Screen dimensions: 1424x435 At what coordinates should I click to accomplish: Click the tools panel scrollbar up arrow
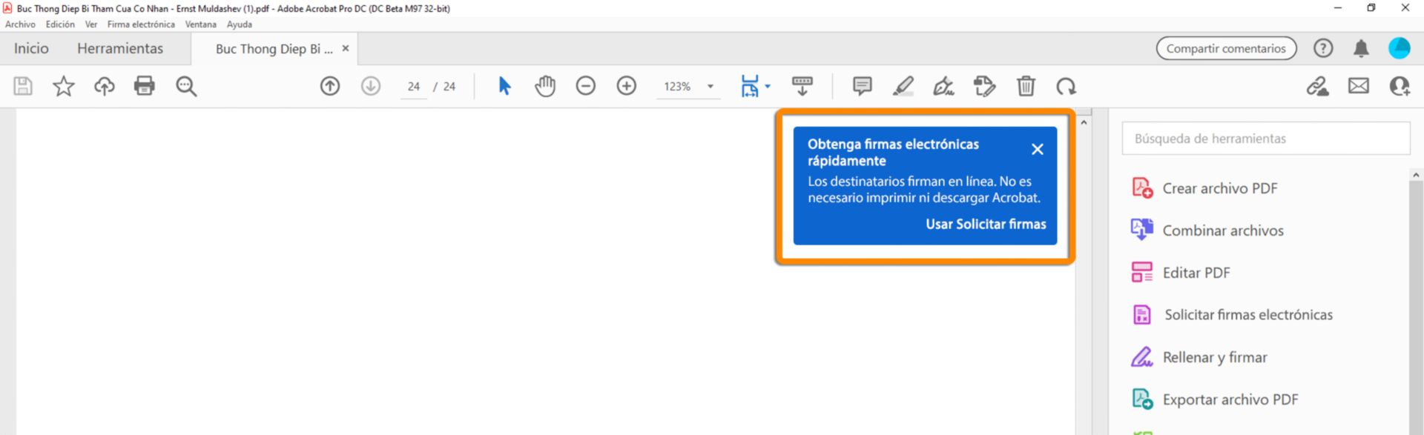click(1416, 176)
